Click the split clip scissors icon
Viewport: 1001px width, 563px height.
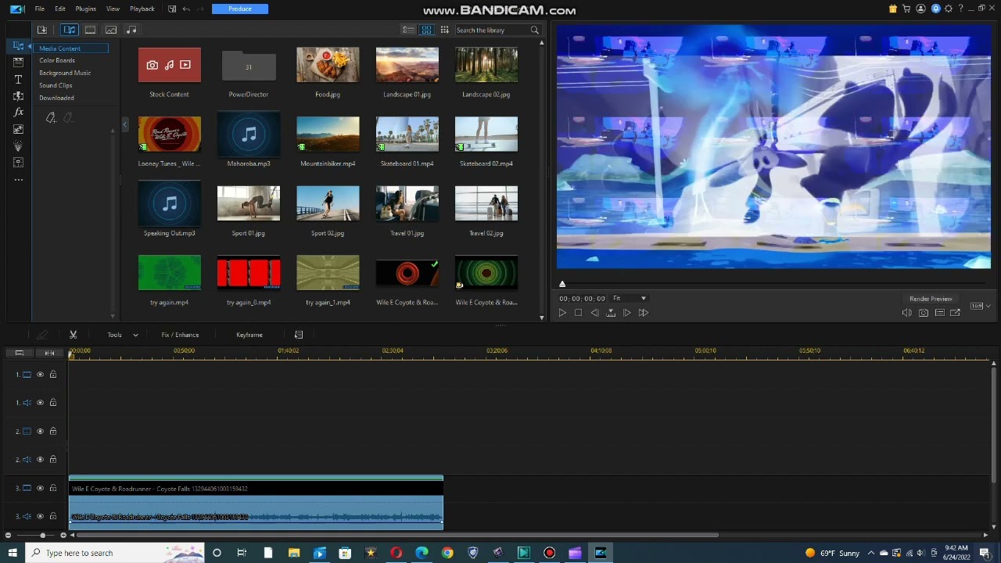coord(73,335)
